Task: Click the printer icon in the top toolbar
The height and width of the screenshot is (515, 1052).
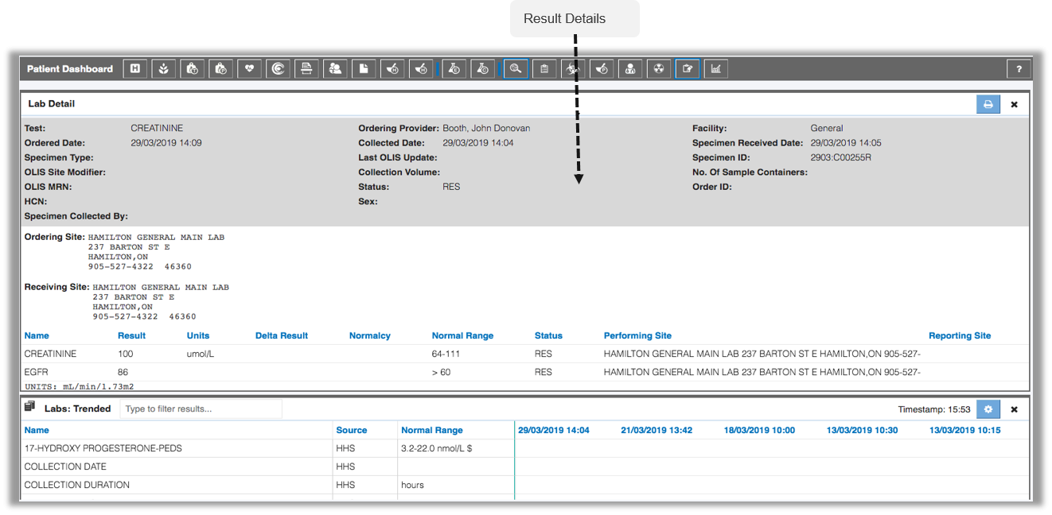Action: click(x=306, y=68)
